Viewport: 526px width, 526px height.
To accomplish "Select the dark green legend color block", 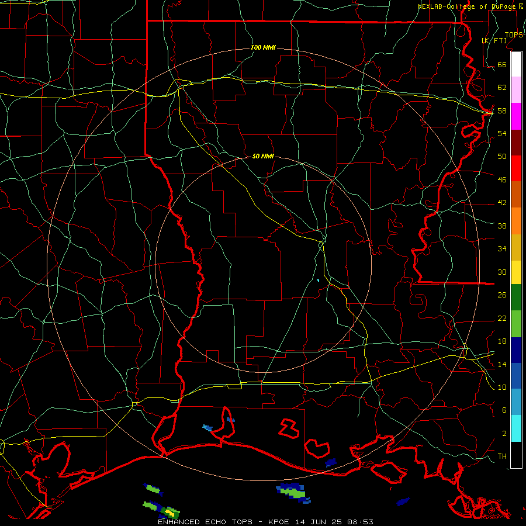I will click(516, 297).
